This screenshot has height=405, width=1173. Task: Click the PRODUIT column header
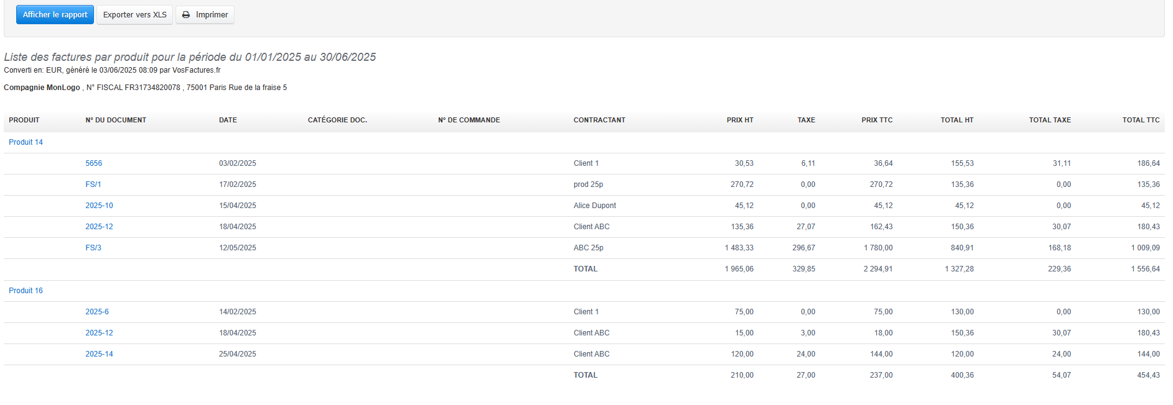pyautogui.click(x=24, y=120)
